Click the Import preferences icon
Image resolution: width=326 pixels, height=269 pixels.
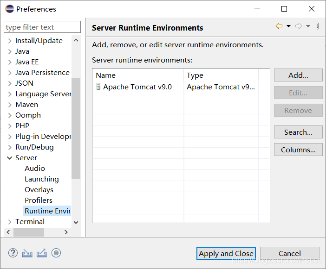pyautogui.click(x=27, y=253)
